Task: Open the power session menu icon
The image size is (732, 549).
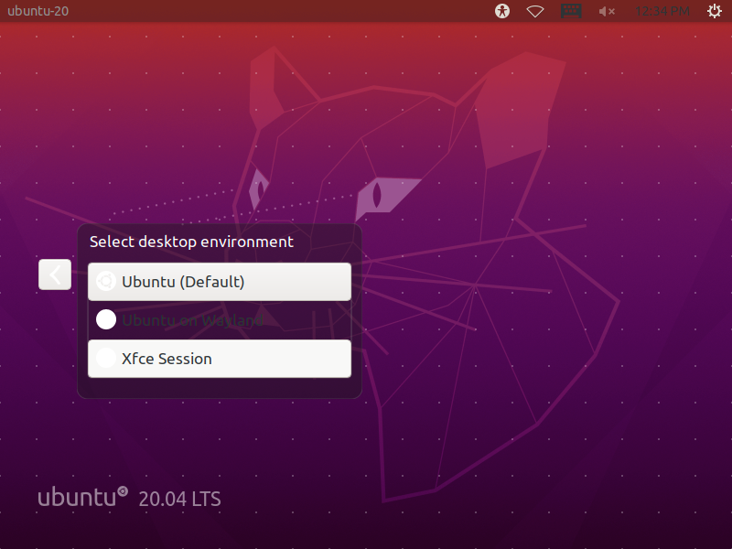Action: point(715,11)
